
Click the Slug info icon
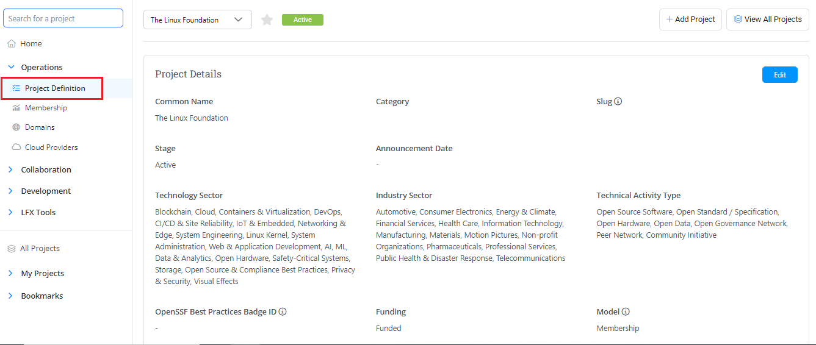click(618, 102)
